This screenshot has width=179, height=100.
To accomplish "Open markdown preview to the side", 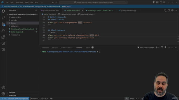I will tap(169, 11).
